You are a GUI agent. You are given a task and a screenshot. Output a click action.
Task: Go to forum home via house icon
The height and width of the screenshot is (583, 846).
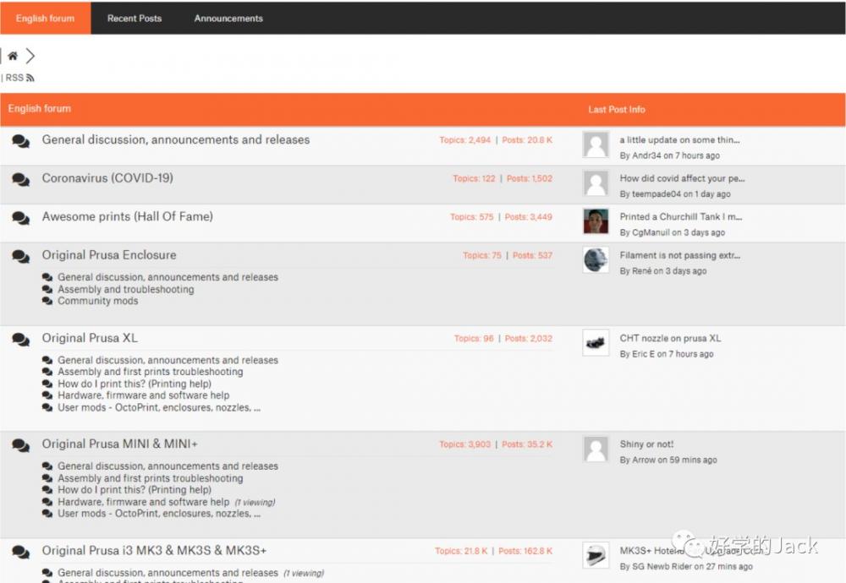(x=13, y=56)
